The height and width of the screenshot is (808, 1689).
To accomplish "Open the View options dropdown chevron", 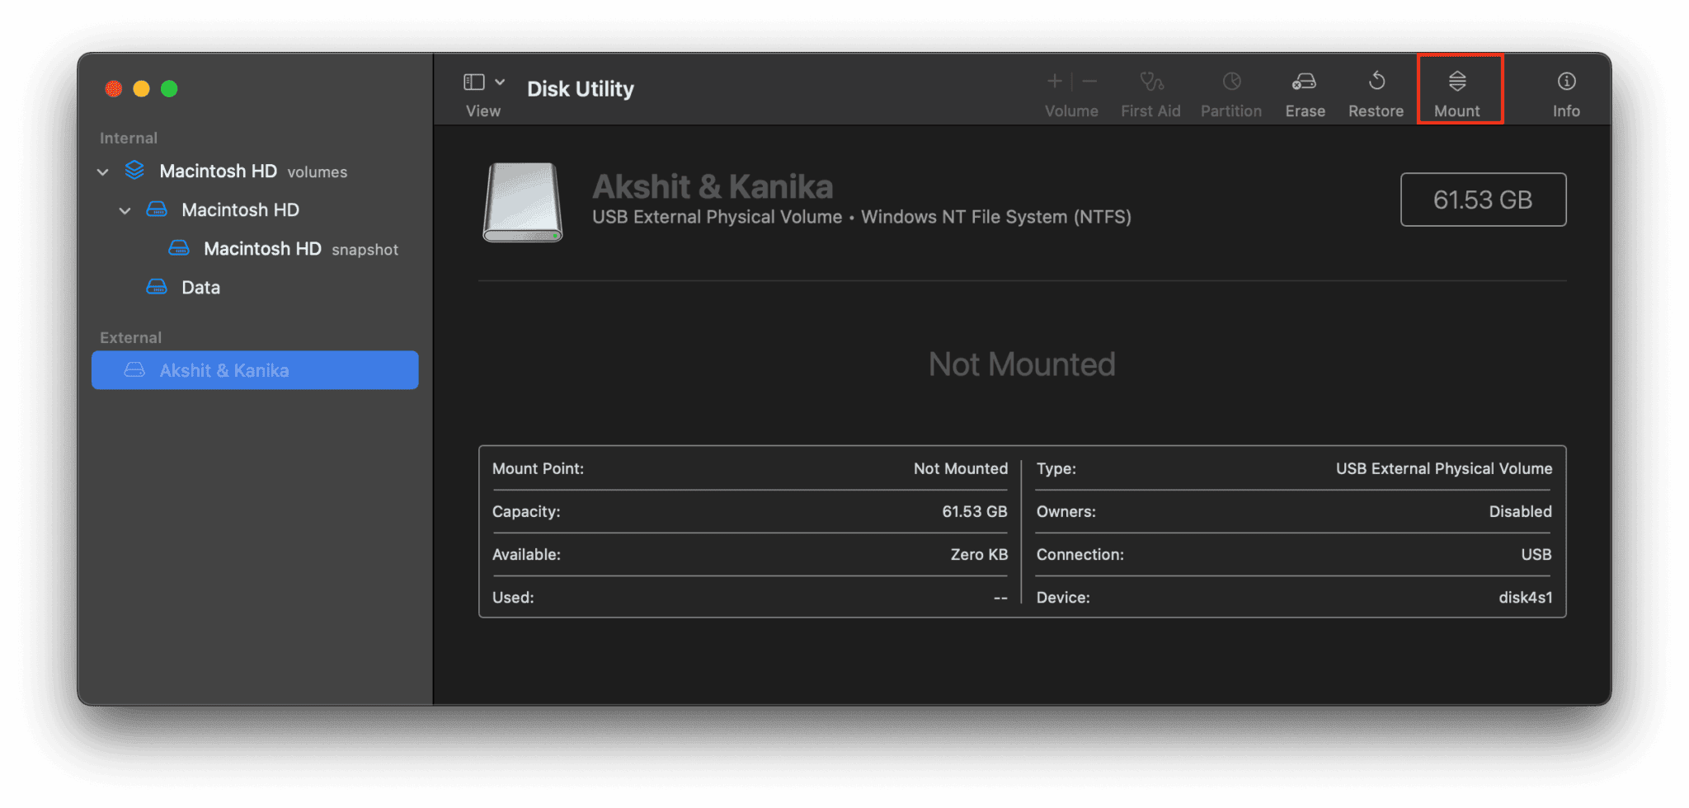I will (x=500, y=81).
